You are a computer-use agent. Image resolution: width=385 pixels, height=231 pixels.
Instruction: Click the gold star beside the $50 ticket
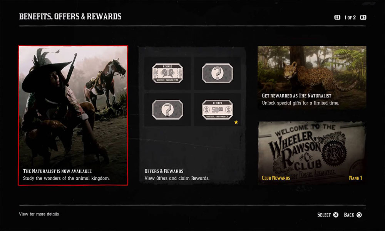(x=236, y=122)
